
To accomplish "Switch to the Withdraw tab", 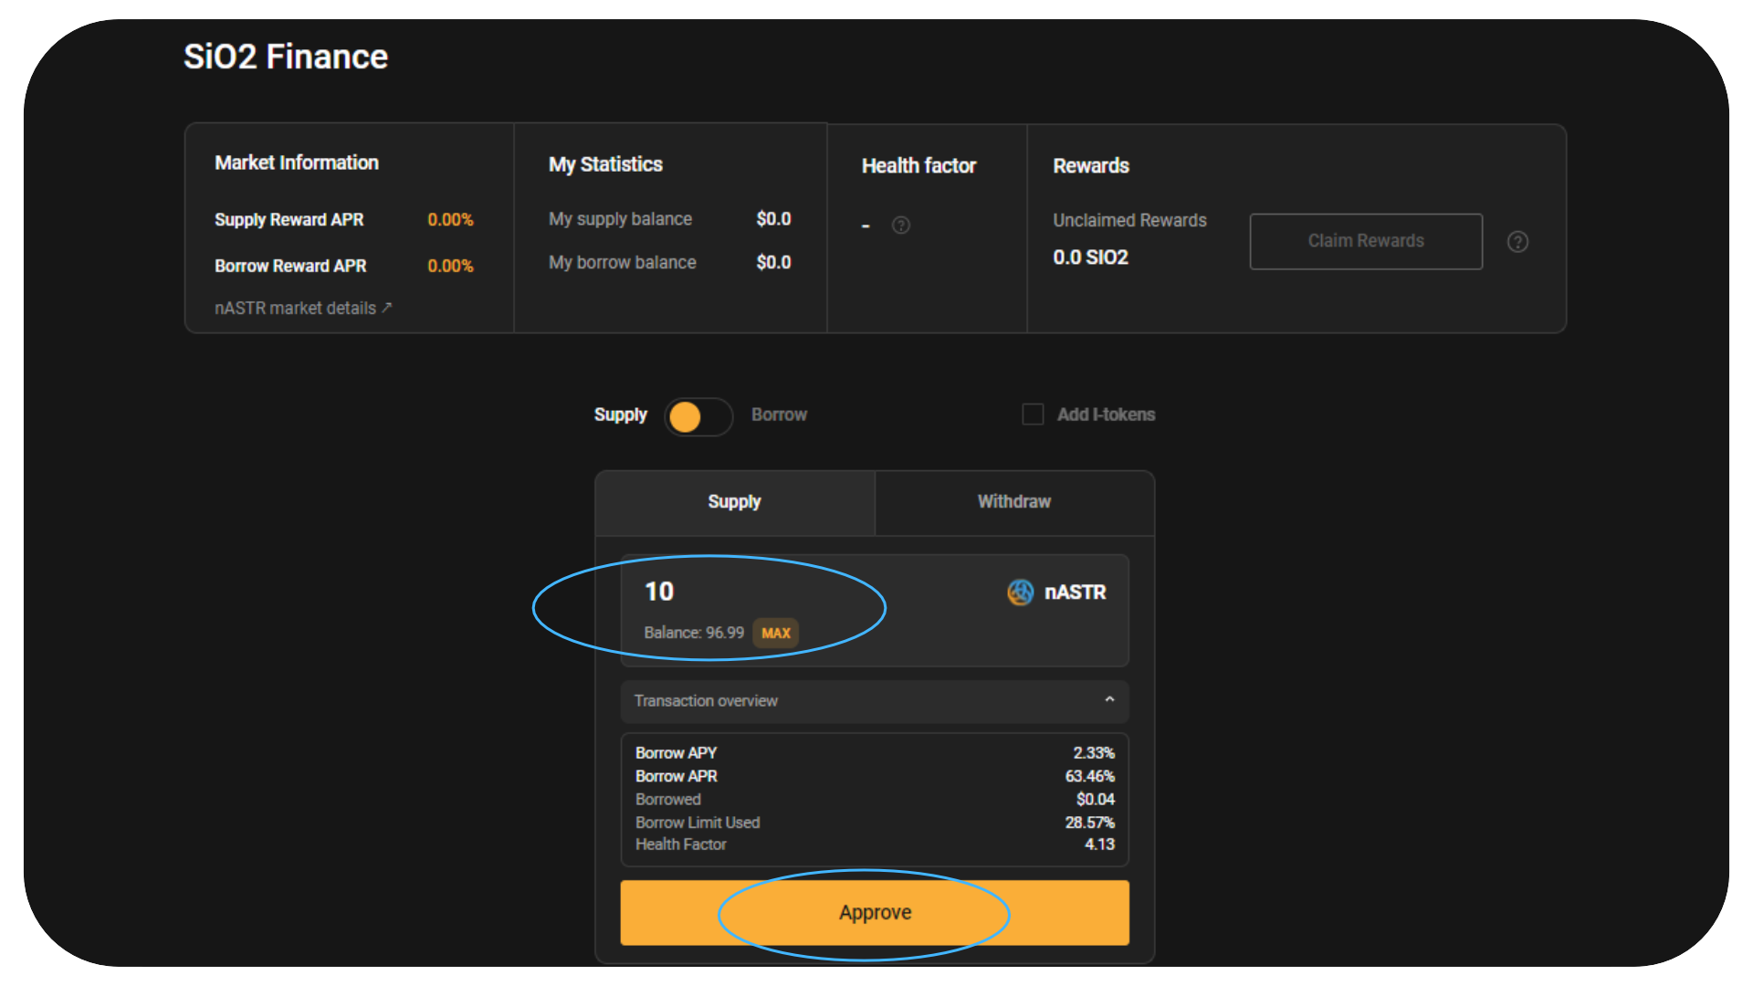I will (x=1013, y=502).
